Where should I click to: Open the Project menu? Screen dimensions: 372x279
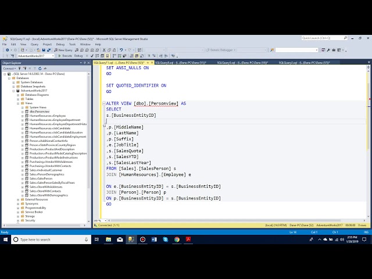coord(47,44)
